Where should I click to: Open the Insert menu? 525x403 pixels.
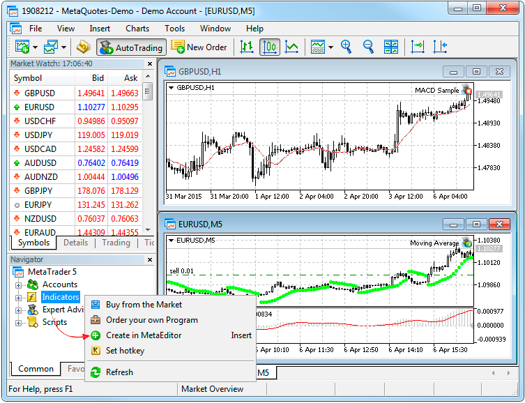tap(100, 29)
